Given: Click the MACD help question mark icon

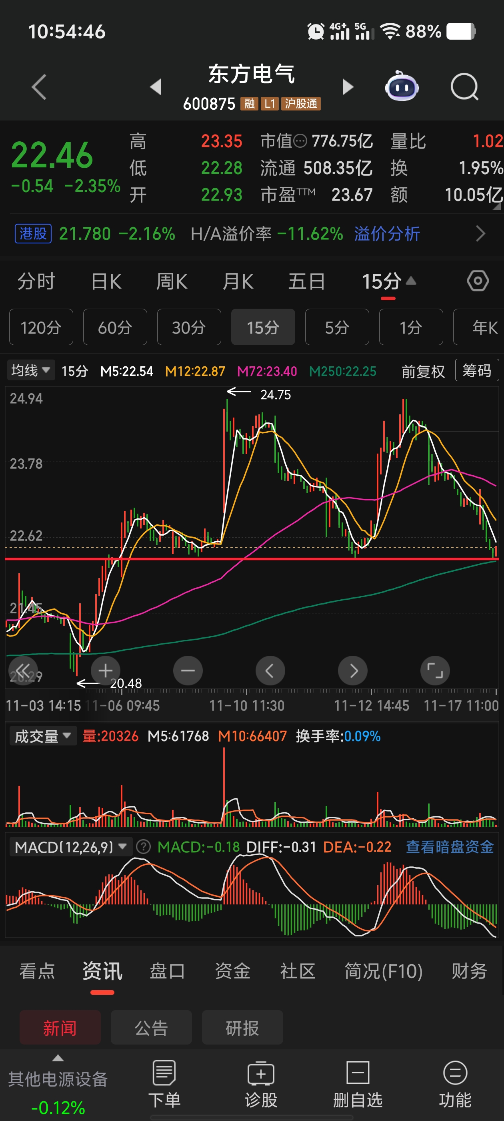Looking at the screenshot, I should [143, 846].
